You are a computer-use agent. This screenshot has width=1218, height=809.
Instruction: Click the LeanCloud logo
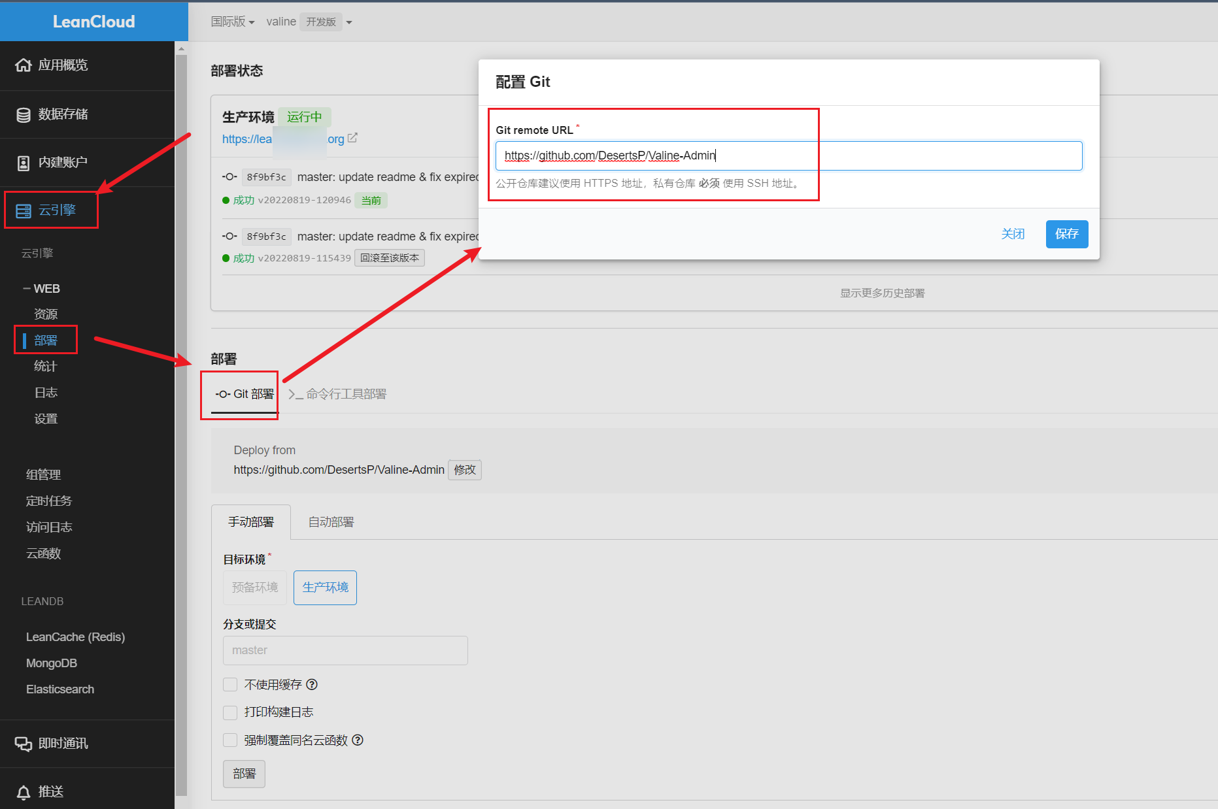pyautogui.click(x=93, y=22)
